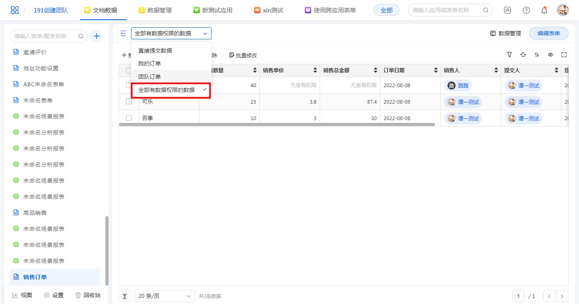This screenshot has width=579, height=304.
Task: Expand the 20 条/页 page size dropdown
Action: point(164,296)
